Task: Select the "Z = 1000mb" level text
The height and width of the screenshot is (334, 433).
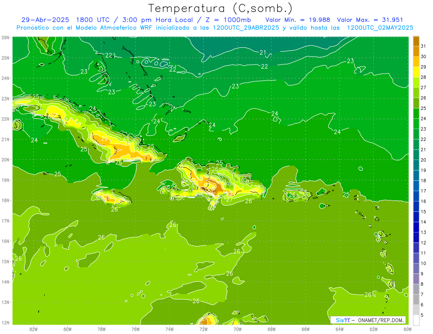Action: 228,20
